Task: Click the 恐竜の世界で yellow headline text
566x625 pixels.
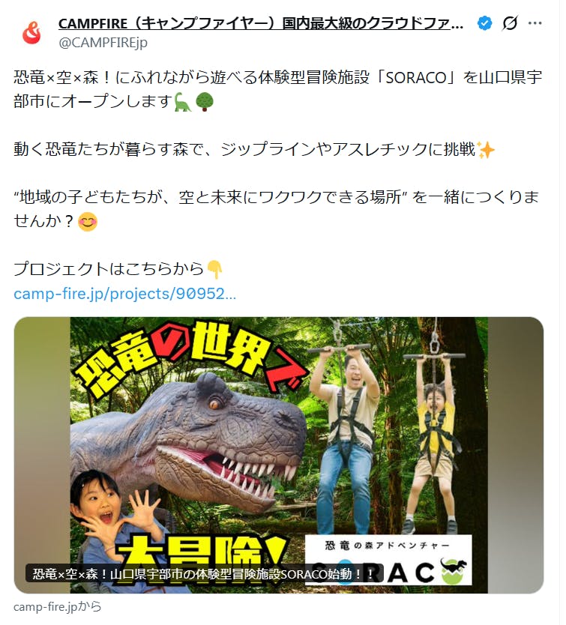Action: point(191,354)
